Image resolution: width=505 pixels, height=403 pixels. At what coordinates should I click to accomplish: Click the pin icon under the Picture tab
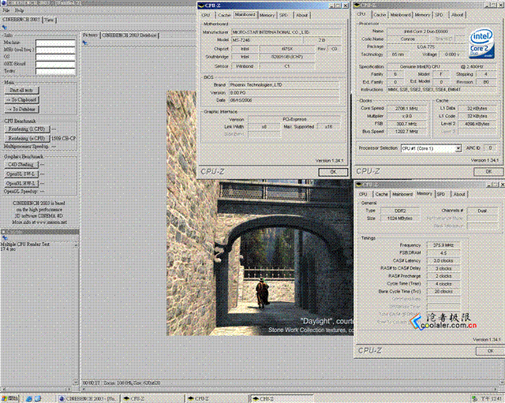[x=84, y=43]
